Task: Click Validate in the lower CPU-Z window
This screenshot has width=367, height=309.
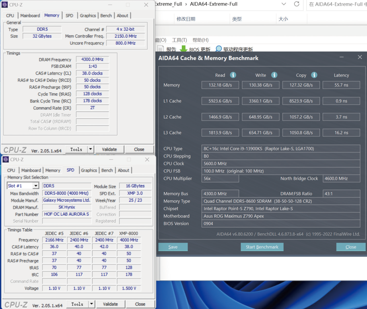Action: (110, 304)
